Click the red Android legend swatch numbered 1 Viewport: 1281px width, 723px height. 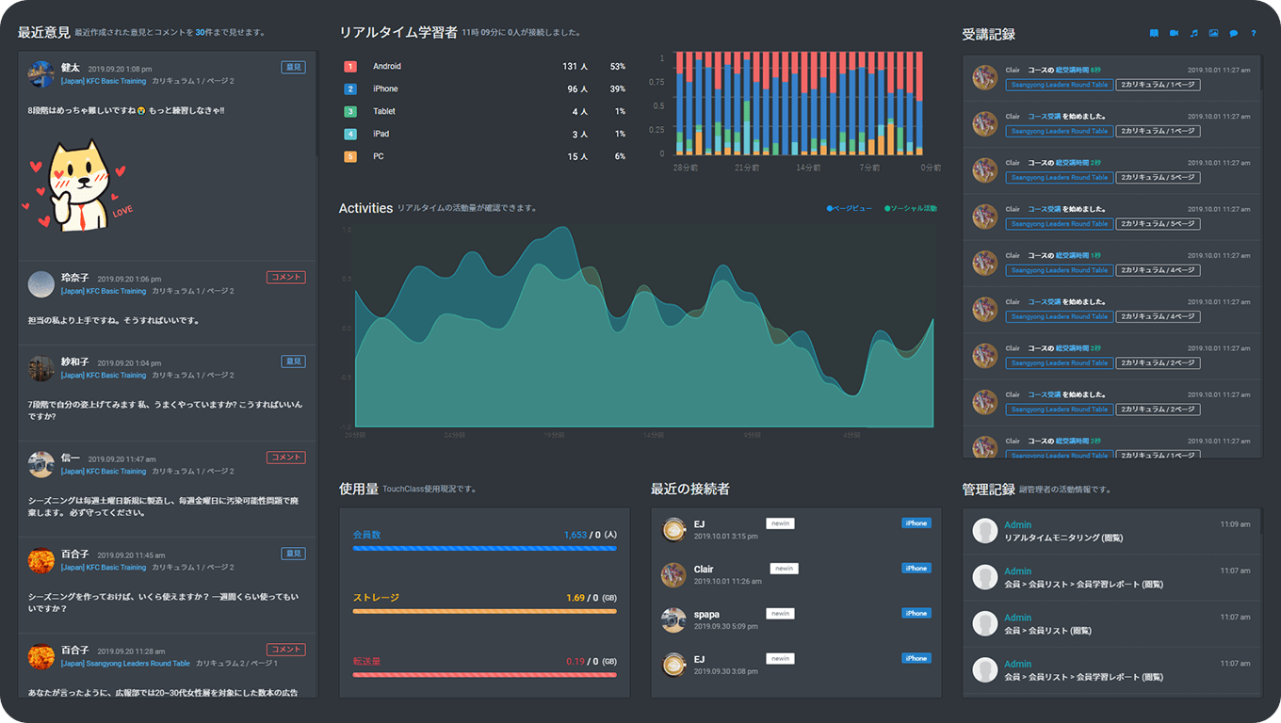tap(350, 67)
